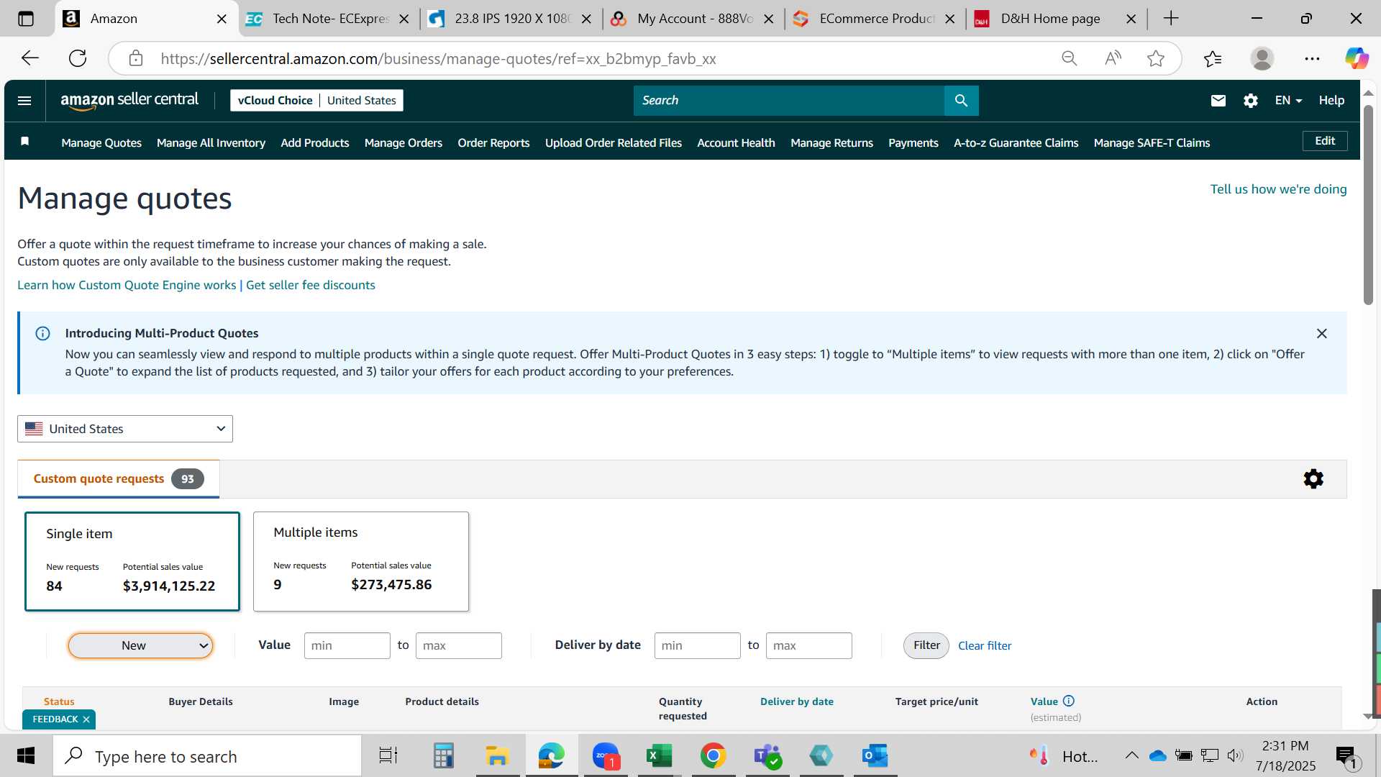This screenshot has height=777, width=1381.
Task: Open the EN language dropdown
Action: pos(1288,101)
